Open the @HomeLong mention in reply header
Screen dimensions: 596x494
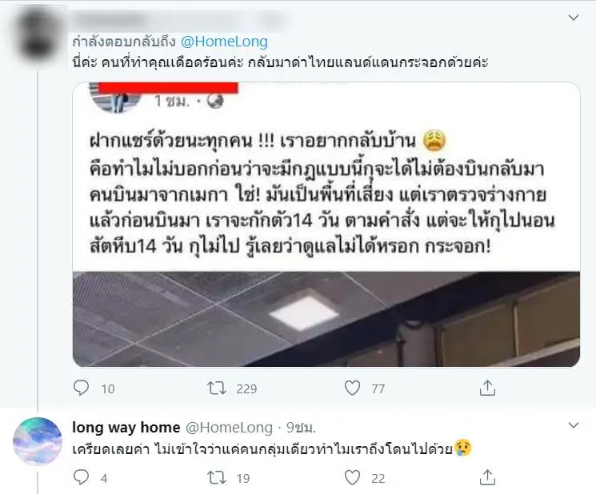pos(224,42)
